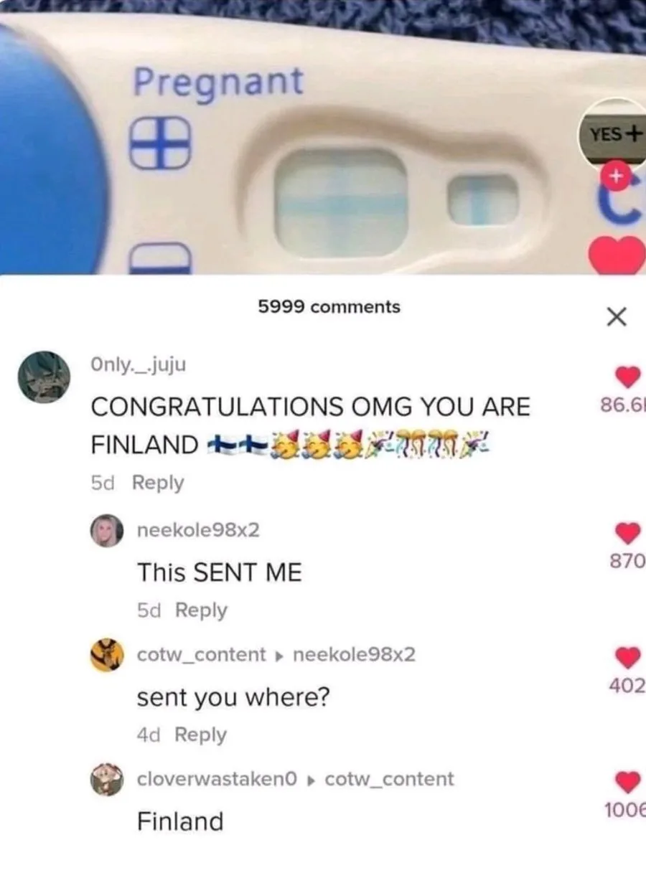Open Only._.juju username link
Image resolution: width=646 pixels, height=878 pixels.
[138, 365]
